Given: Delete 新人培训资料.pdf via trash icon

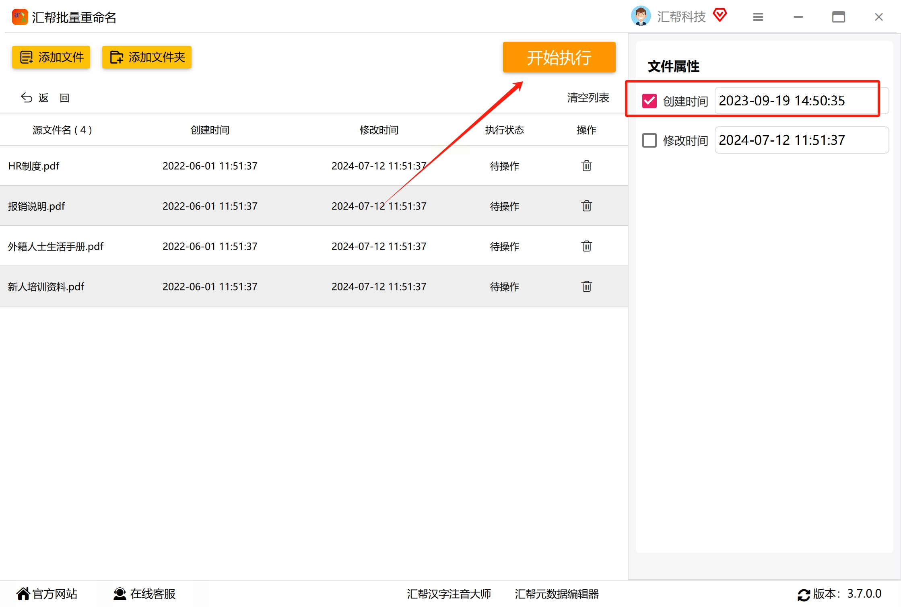Looking at the screenshot, I should [586, 286].
